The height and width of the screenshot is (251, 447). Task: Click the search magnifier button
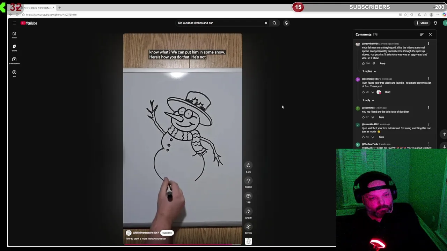274,23
